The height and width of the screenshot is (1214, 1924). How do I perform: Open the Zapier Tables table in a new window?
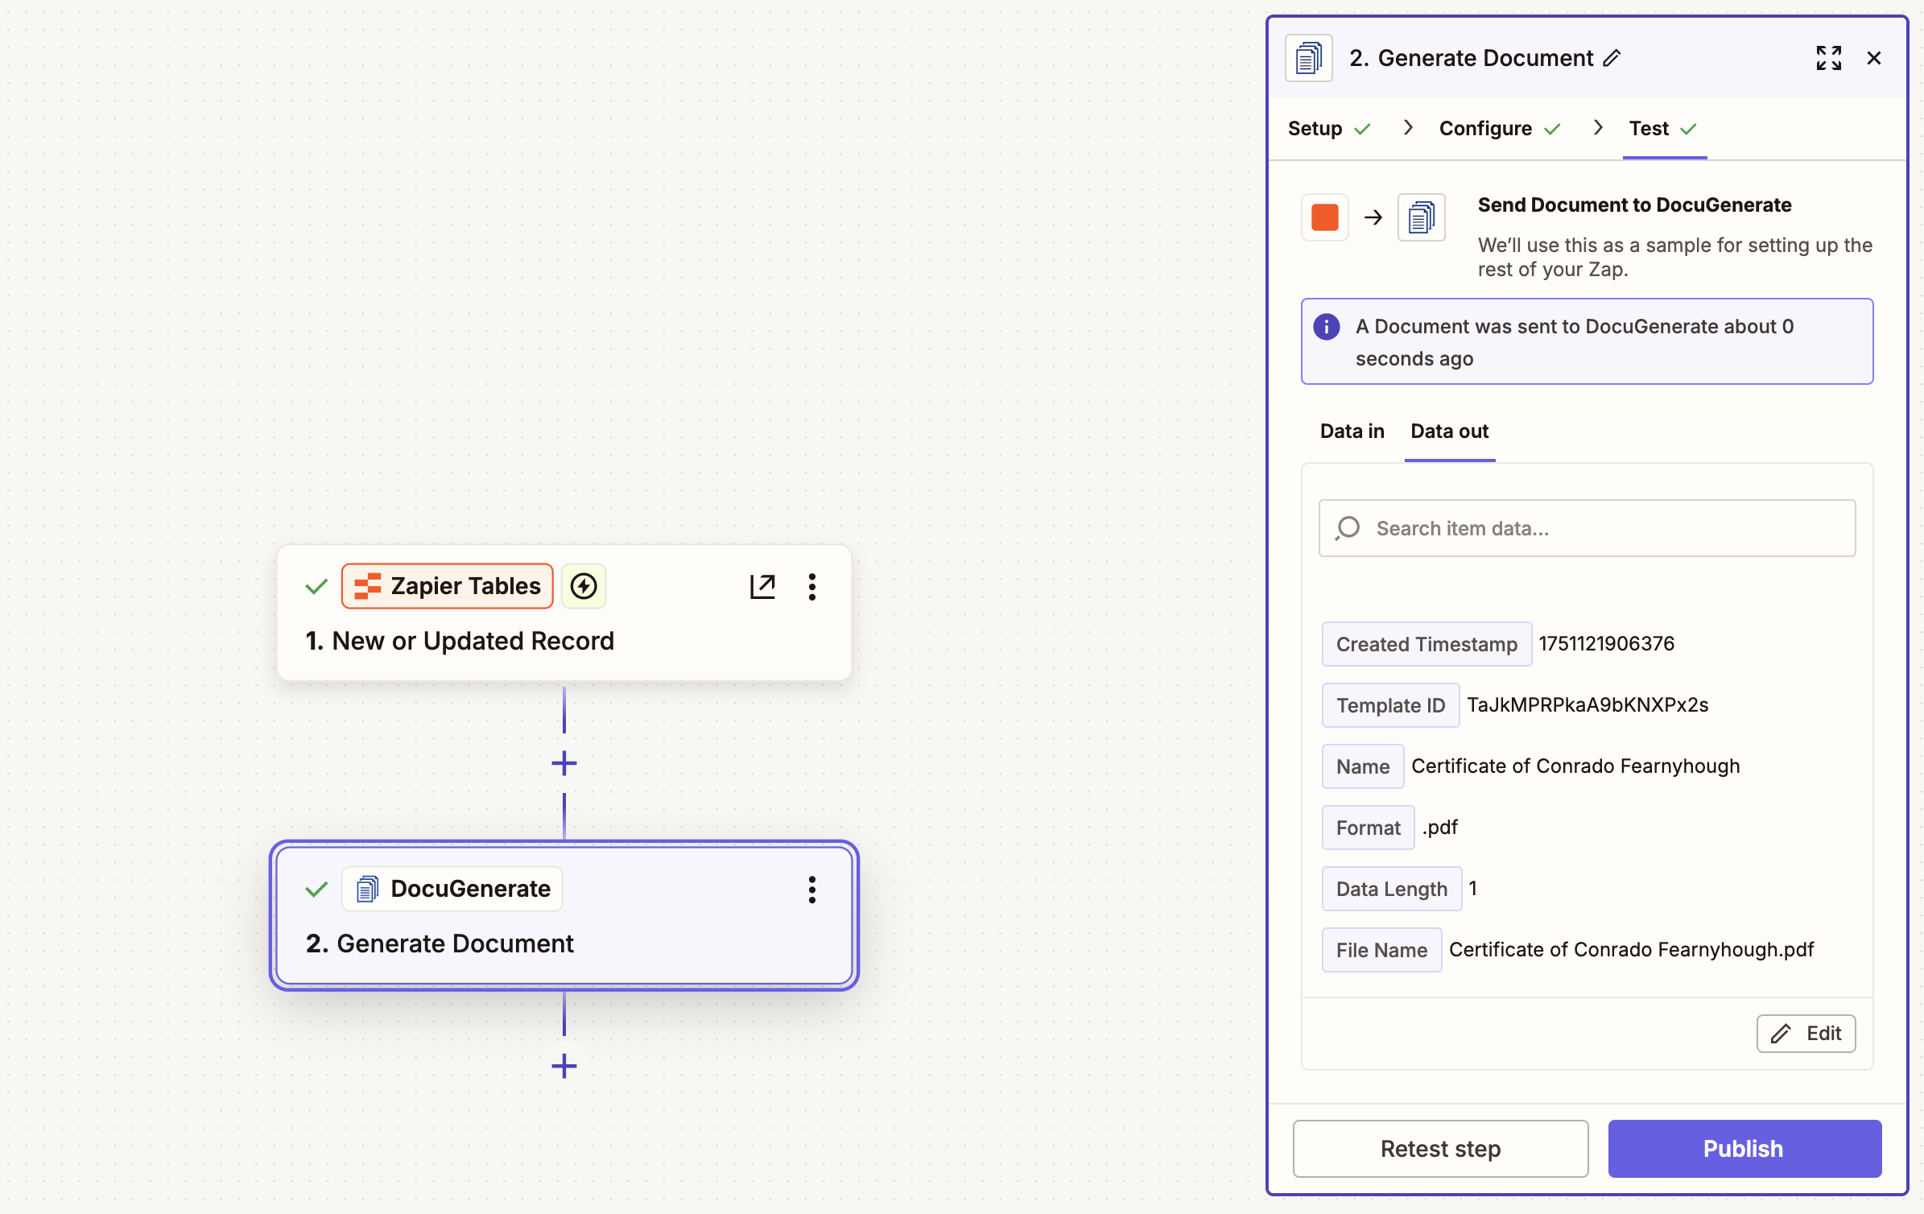point(762,586)
